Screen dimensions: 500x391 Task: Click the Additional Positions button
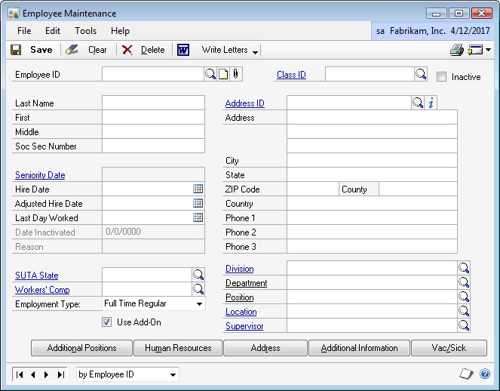81,348
